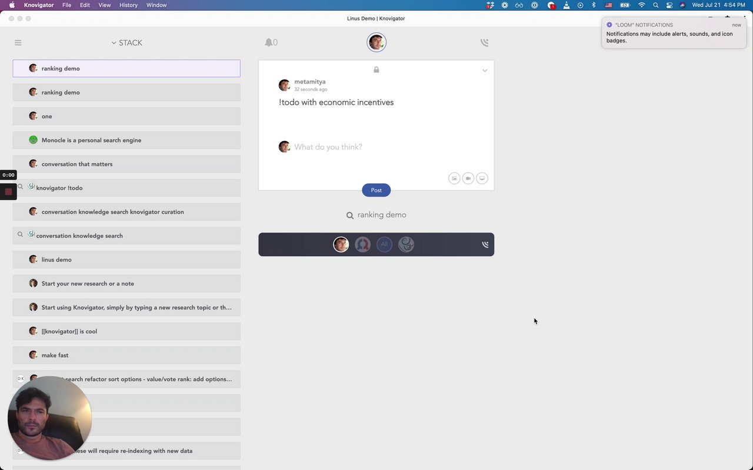The height and width of the screenshot is (470, 753).
Task: Click the ranking demo search field
Action: coord(382,215)
